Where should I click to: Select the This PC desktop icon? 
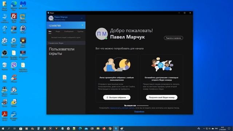click(4, 18)
